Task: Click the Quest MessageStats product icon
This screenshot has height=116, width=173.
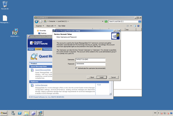Action: 32,70
